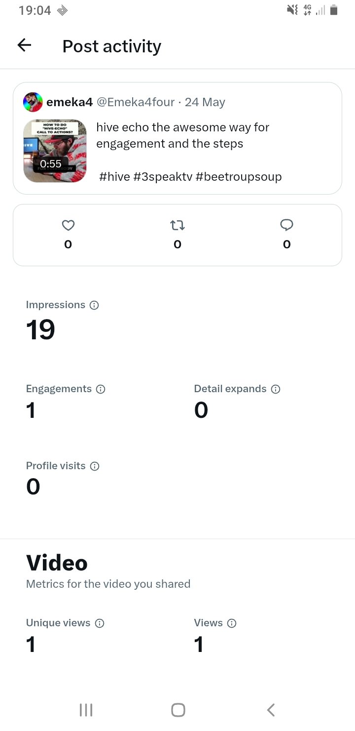Viewport: 355px width, 731px height.
Task: Tap the Android home button
Action: tap(178, 710)
